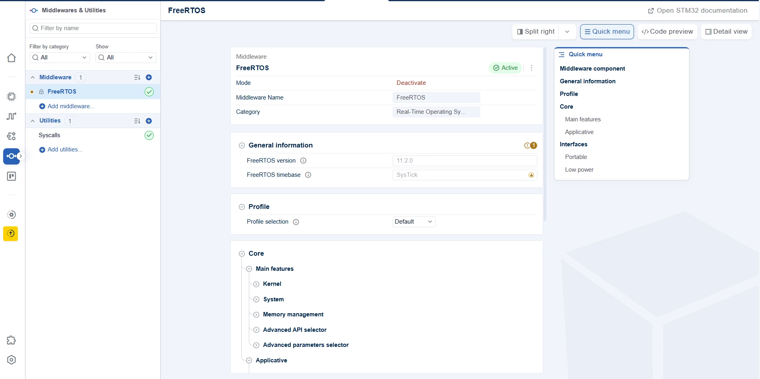The height and width of the screenshot is (379, 760).
Task: Click the plus icon in the Middleware header
Action: click(149, 77)
